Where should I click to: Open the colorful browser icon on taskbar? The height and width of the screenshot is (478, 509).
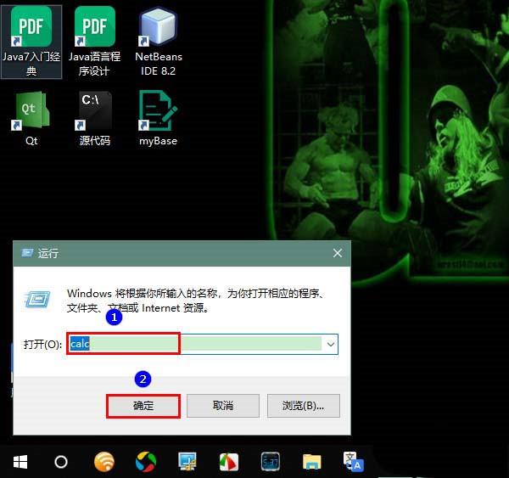(x=146, y=461)
